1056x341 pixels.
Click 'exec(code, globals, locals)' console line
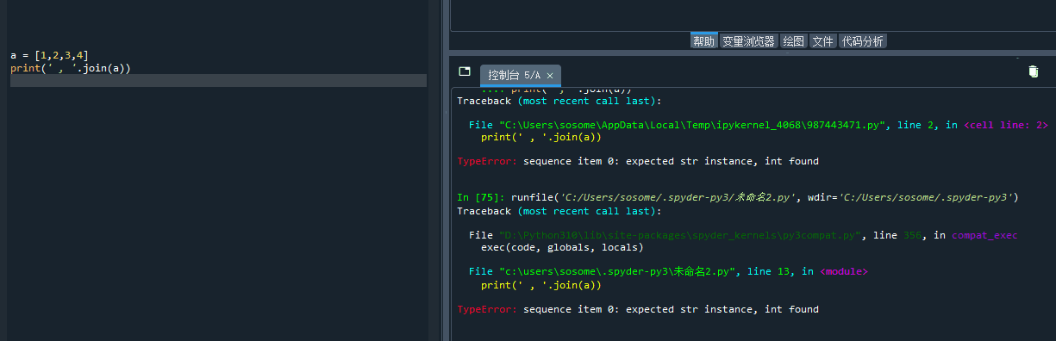(x=562, y=247)
